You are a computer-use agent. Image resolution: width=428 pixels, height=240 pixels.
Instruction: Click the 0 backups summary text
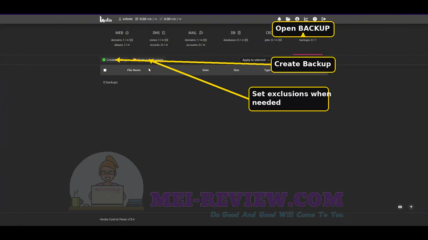coord(110,82)
